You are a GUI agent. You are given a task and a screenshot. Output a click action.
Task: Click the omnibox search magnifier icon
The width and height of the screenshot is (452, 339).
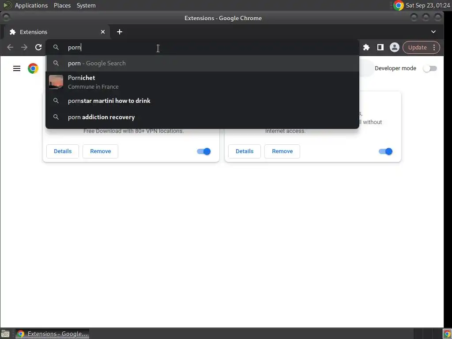[56, 47]
